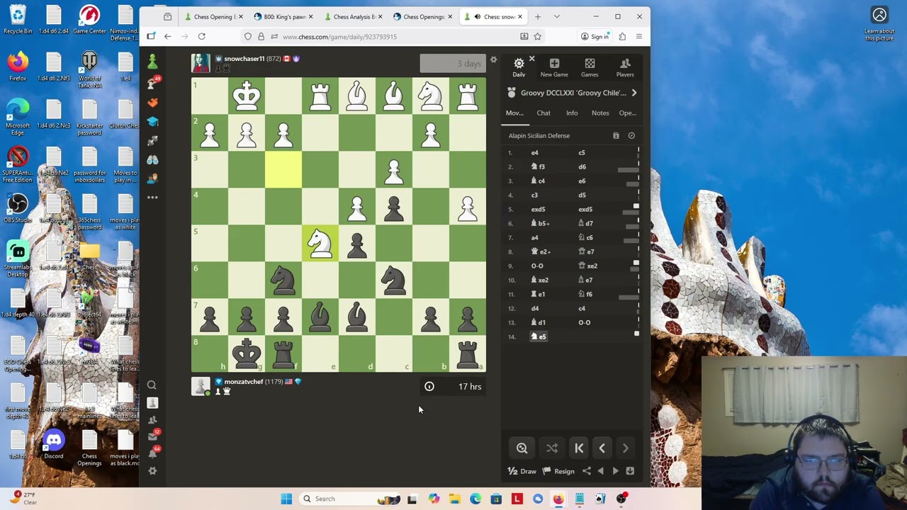The image size is (907, 510).
Task: Bookmark this page star icon
Action: (538, 36)
